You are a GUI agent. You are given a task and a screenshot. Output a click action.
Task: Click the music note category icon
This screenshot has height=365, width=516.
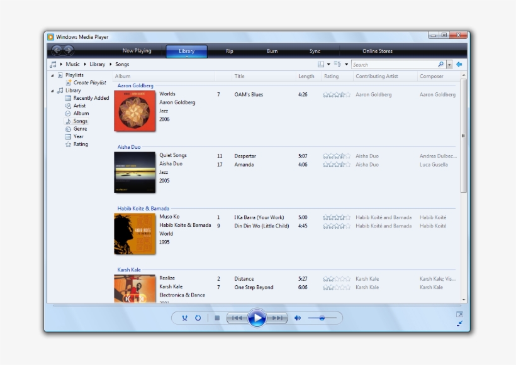[x=53, y=64]
